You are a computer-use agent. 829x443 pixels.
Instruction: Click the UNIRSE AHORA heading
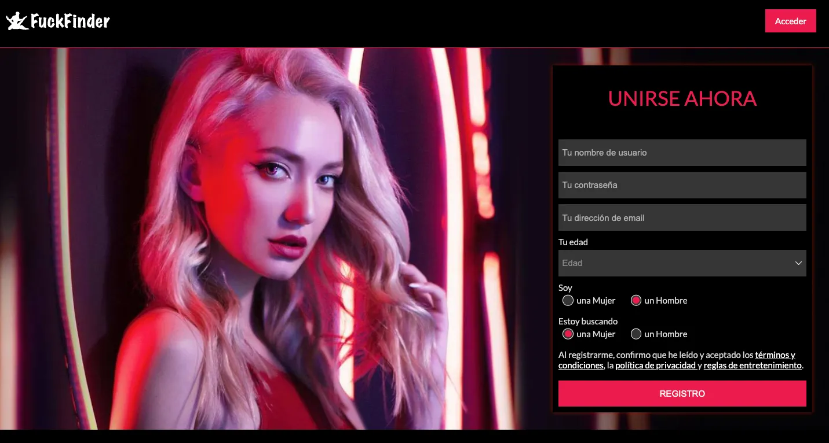(x=682, y=99)
